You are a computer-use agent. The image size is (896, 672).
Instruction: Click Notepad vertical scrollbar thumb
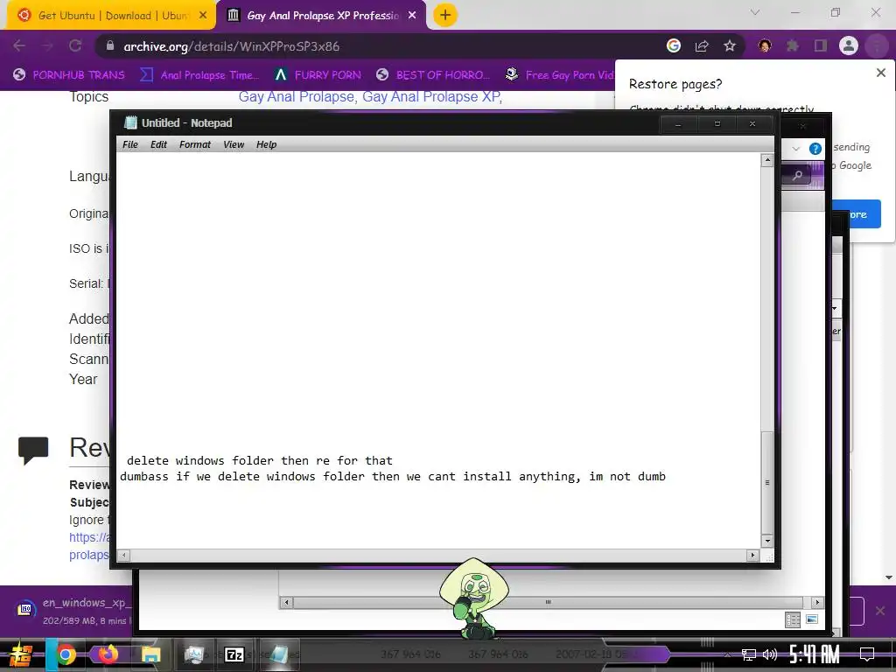coord(767,483)
